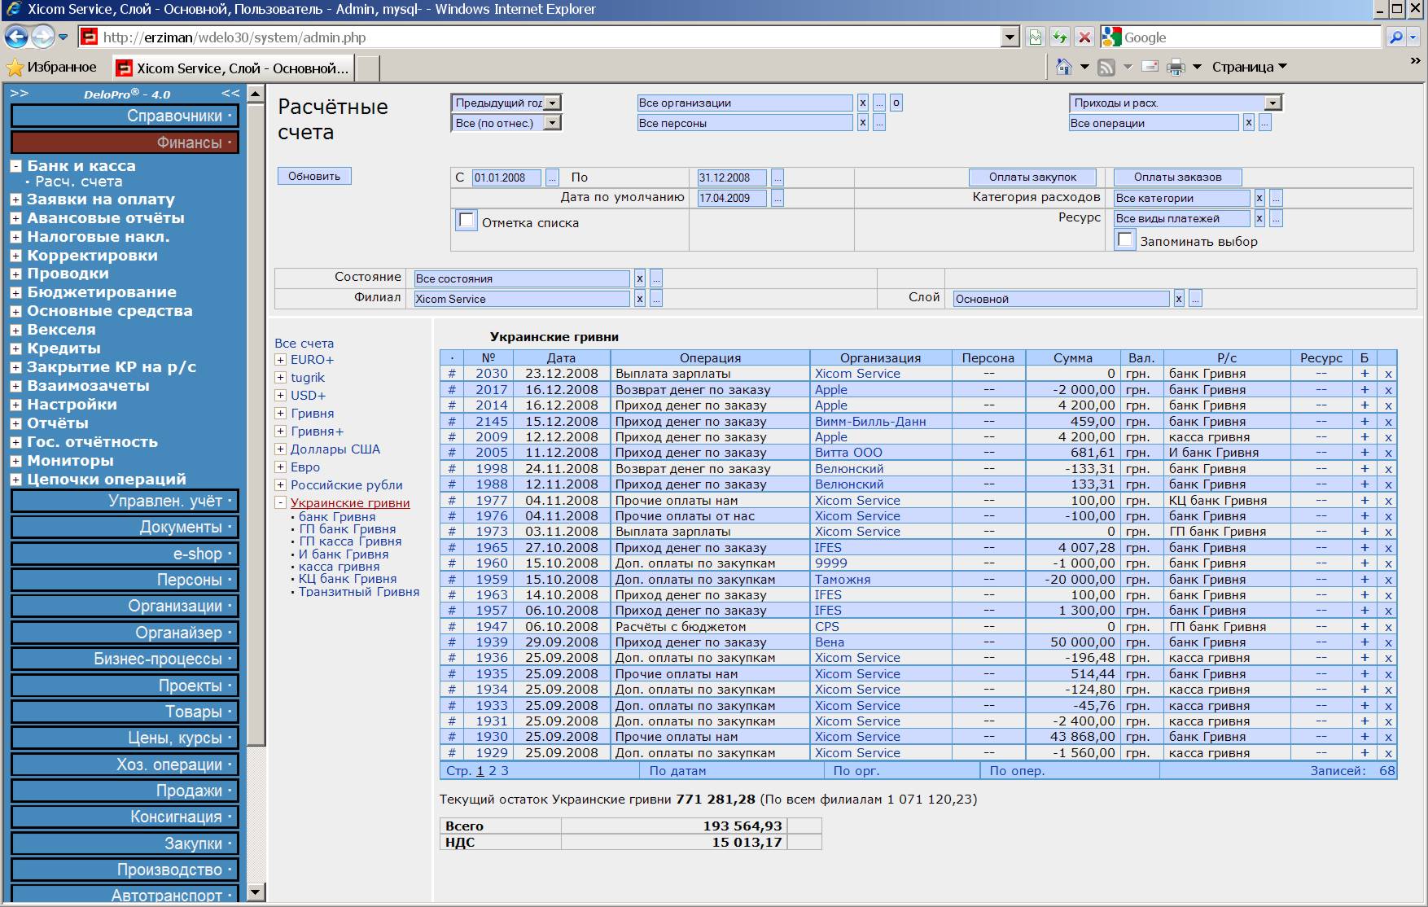Open the Home page icon
The image size is (1428, 907).
pos(1063,67)
